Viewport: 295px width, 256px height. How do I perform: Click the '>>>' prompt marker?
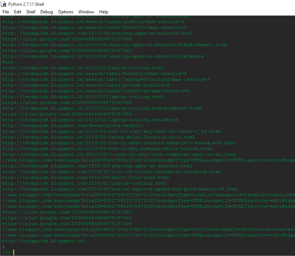point(6,252)
